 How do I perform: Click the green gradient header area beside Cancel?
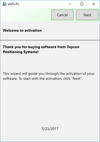click(x=26, y=15)
